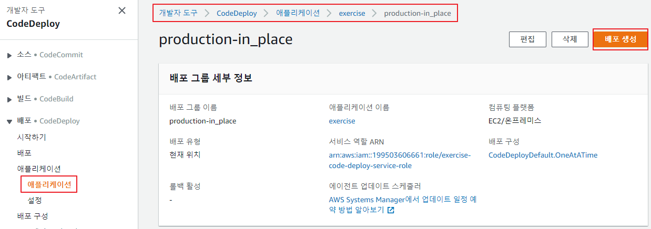Viewport: 651px width, 229px height.
Task: Close the 개발자 도구 sidebar with the X icon
Action: pos(122,11)
